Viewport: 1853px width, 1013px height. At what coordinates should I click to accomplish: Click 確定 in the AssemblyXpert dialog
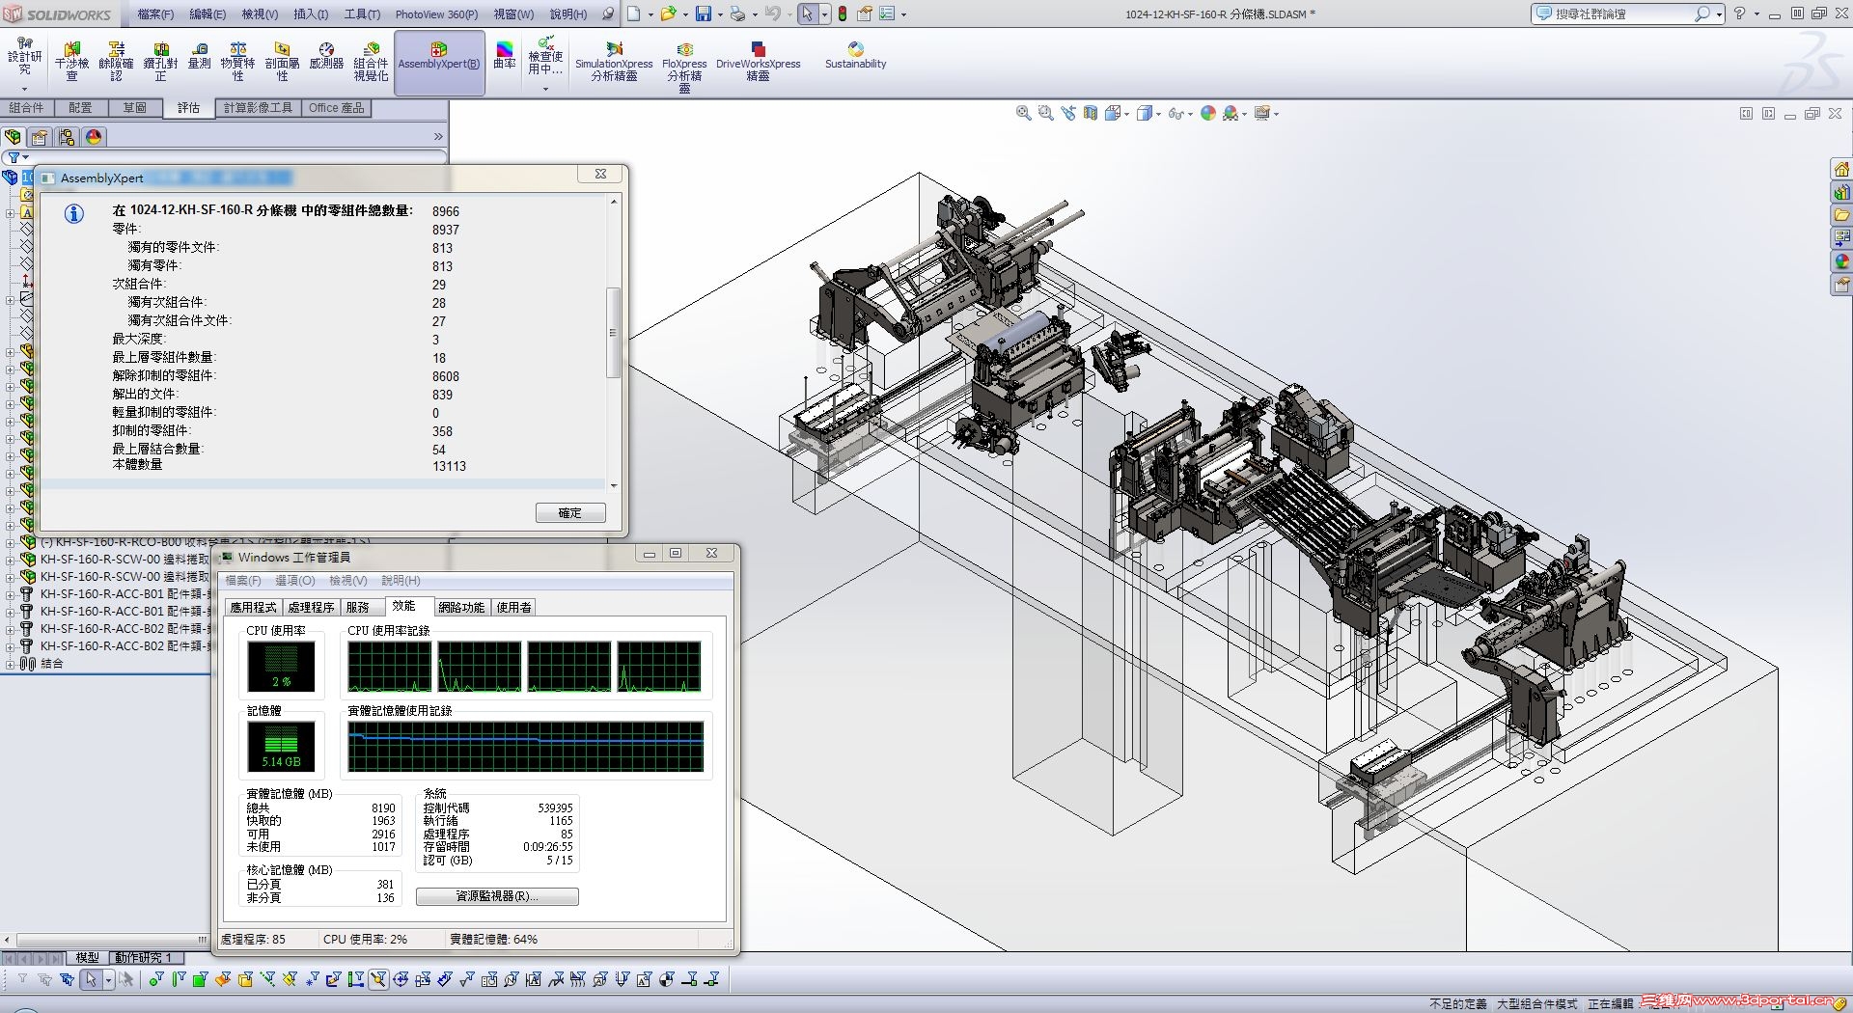pos(570,513)
